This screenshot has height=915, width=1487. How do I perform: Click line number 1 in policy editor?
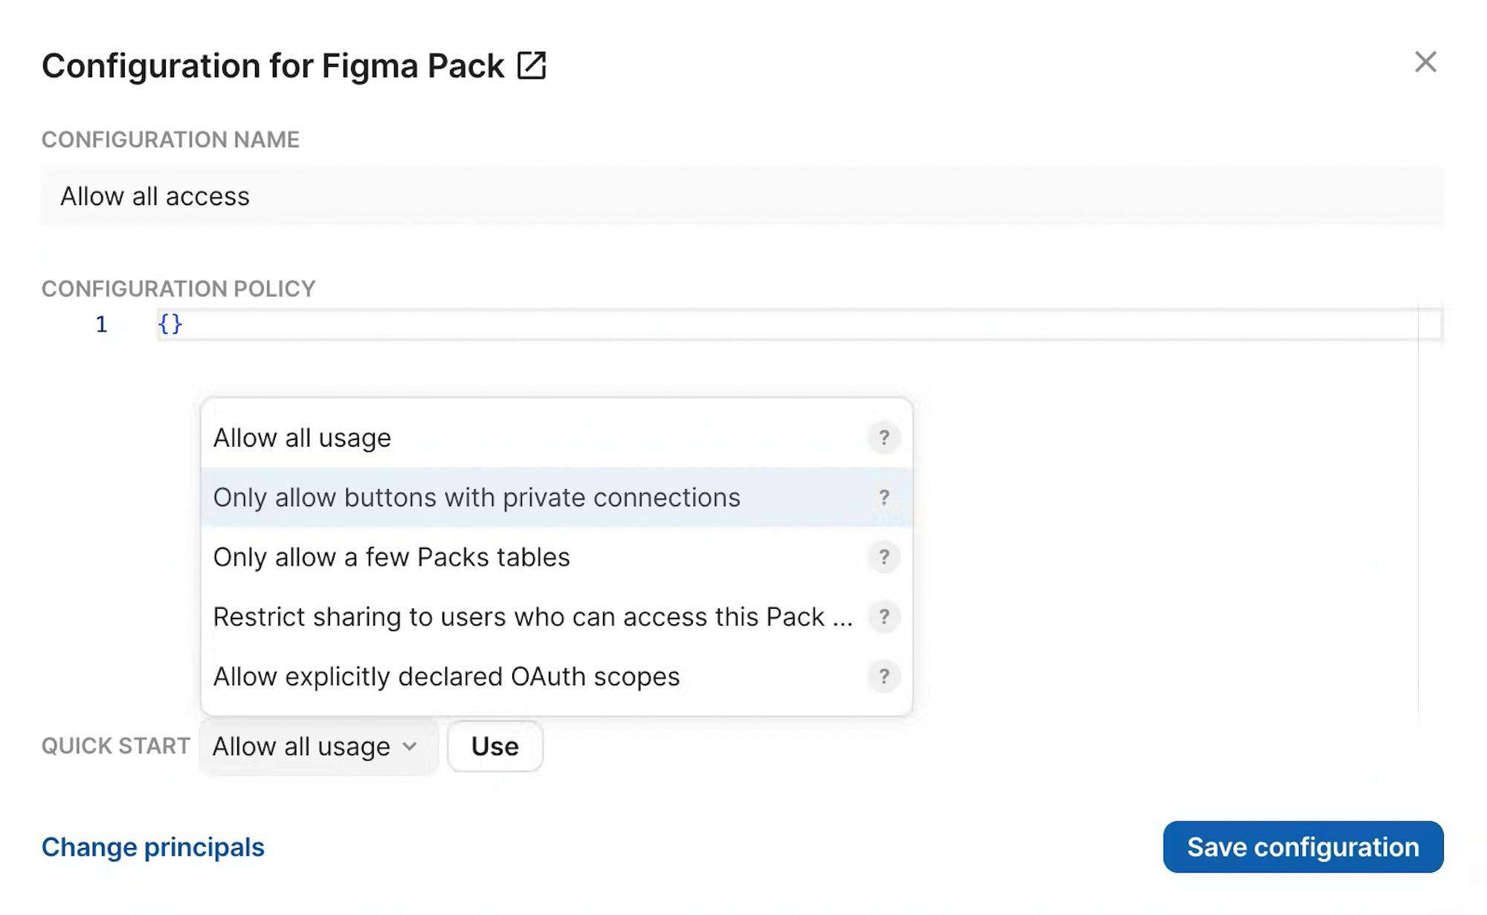click(102, 324)
